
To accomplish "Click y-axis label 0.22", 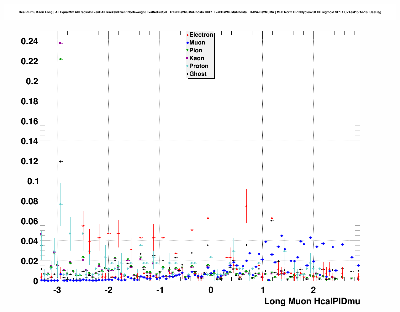I will tap(29, 61).
